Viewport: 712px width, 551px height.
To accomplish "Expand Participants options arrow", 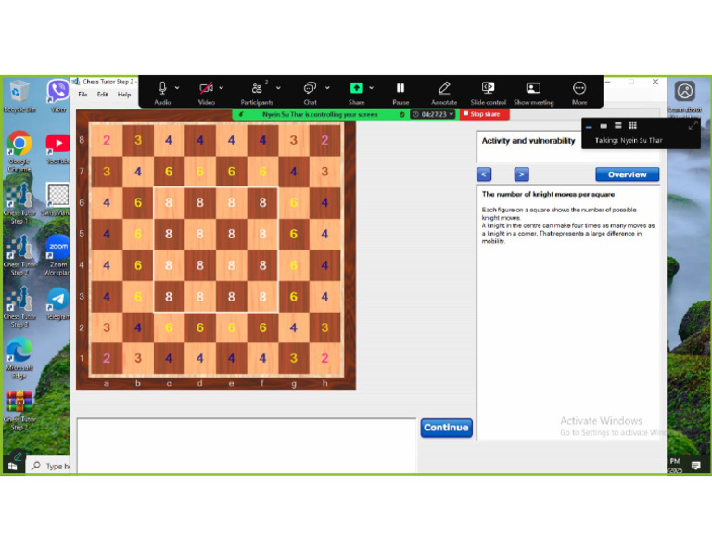I will 278,88.
